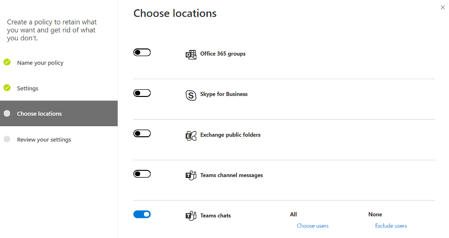Click the Exchange public folders icon
This screenshot has width=449, height=238.
pos(191,136)
